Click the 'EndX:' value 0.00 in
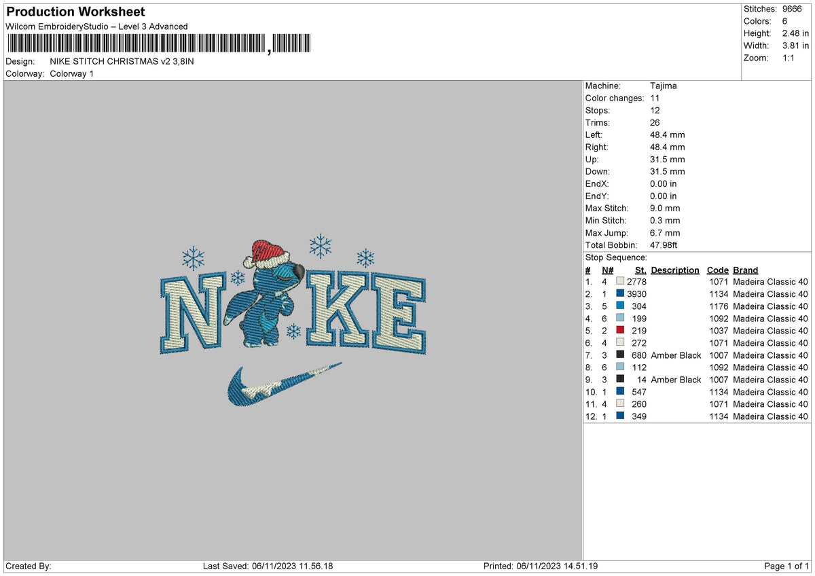 click(x=664, y=183)
